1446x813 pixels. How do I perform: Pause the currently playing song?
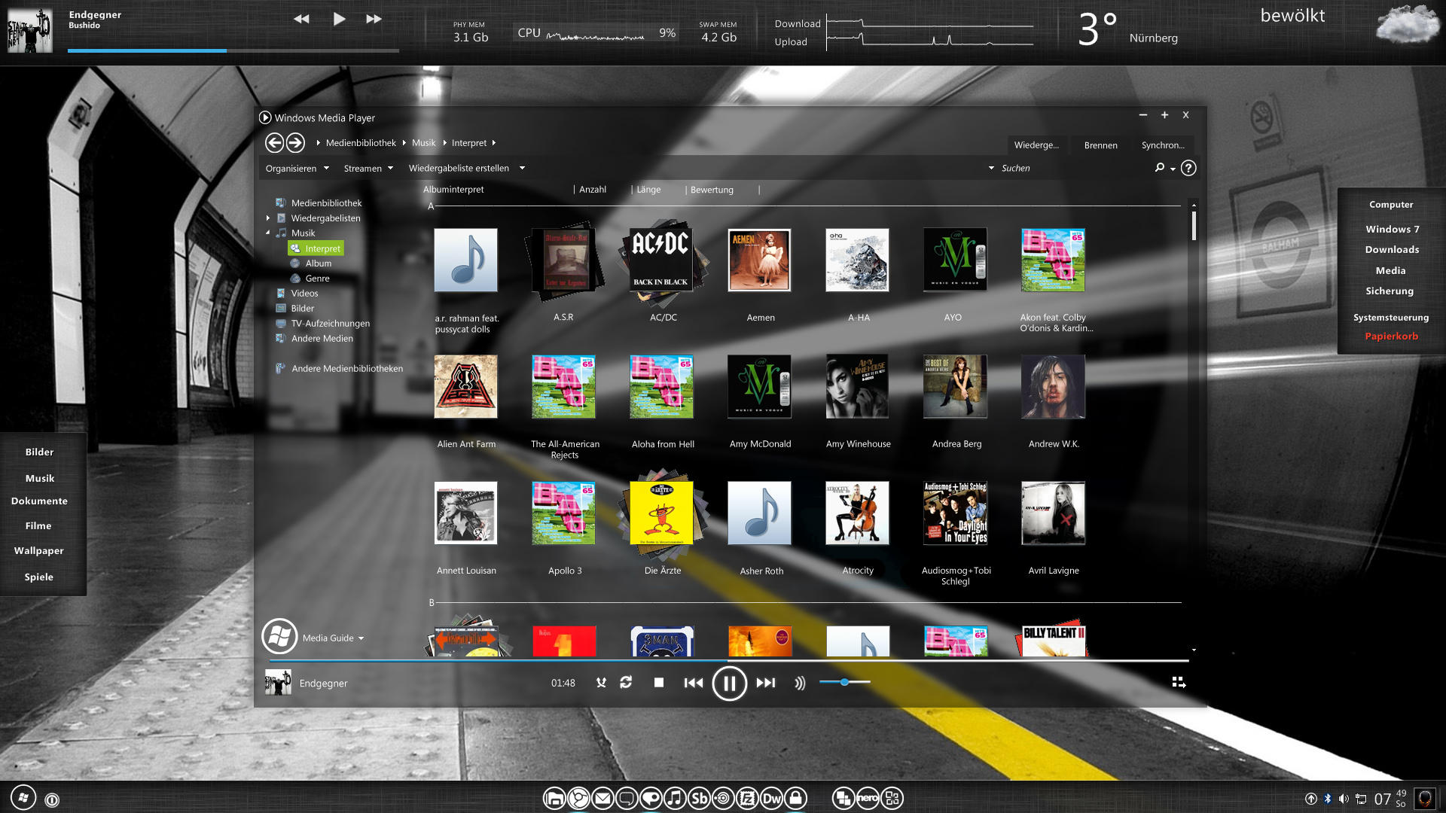click(729, 684)
